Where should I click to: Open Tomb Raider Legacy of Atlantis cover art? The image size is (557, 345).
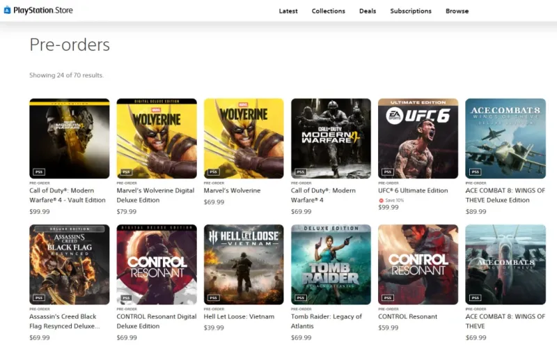click(x=331, y=264)
